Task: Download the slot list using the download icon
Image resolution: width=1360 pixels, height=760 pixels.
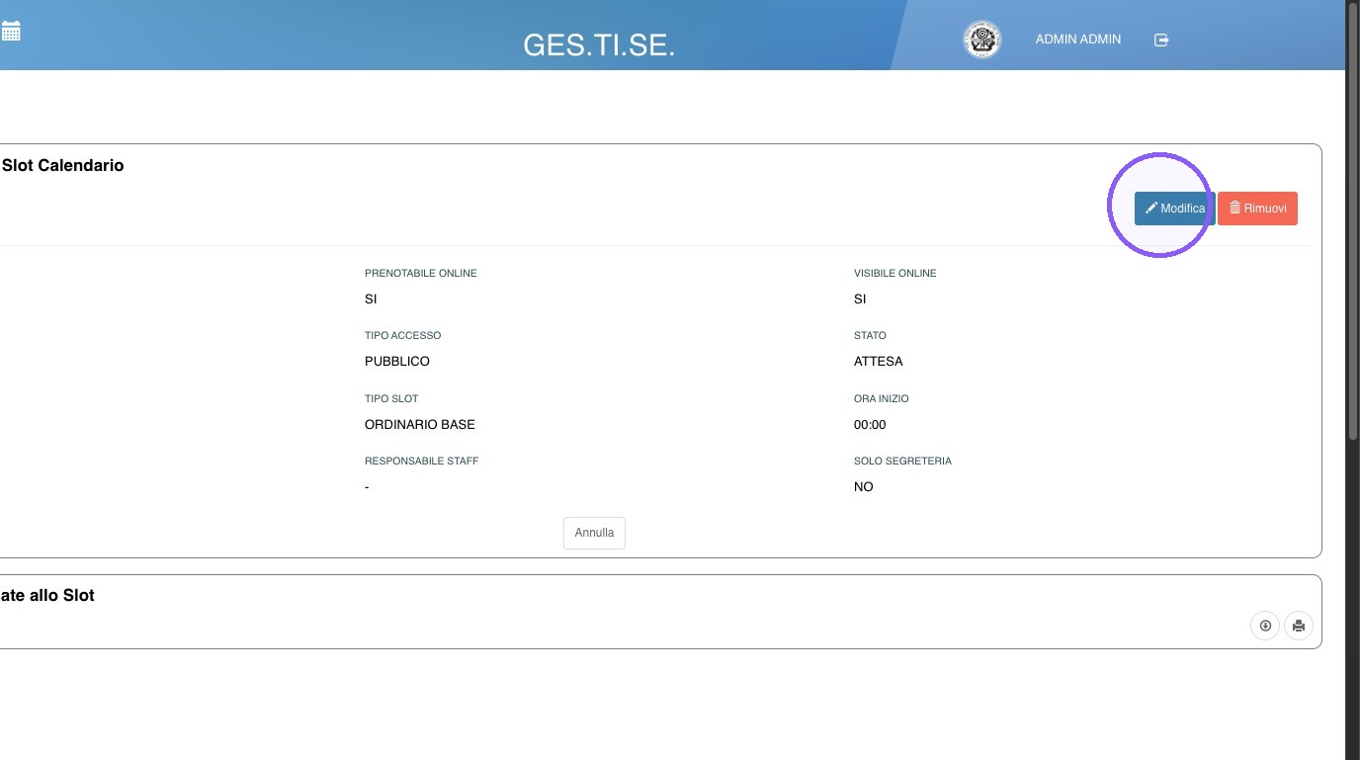Action: pyautogui.click(x=1265, y=626)
